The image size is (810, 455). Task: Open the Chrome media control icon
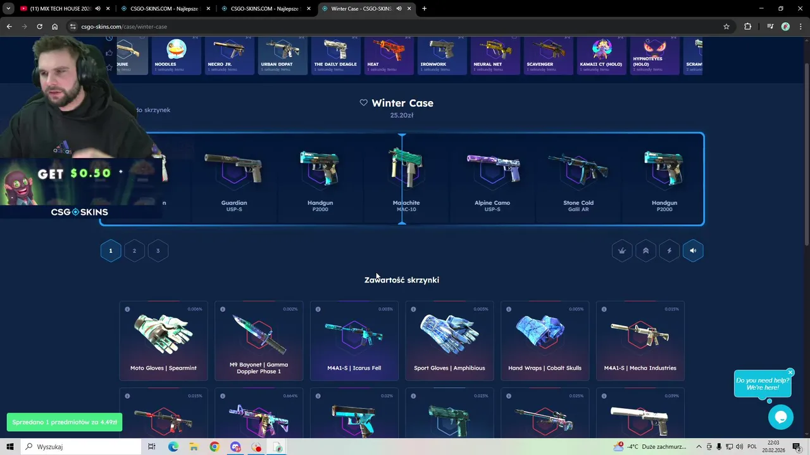point(770,27)
